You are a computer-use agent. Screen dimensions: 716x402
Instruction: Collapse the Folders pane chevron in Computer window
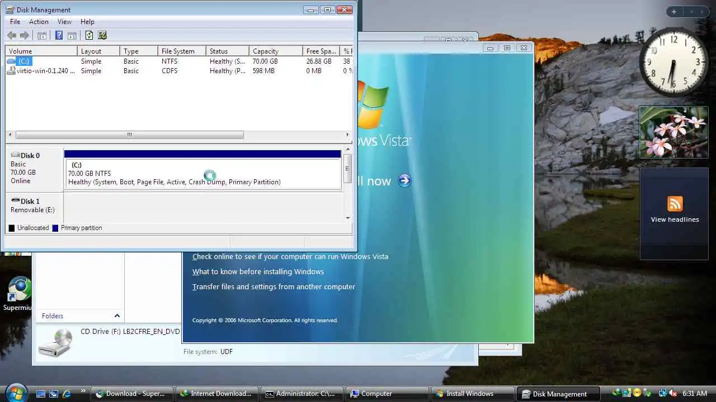coord(117,316)
